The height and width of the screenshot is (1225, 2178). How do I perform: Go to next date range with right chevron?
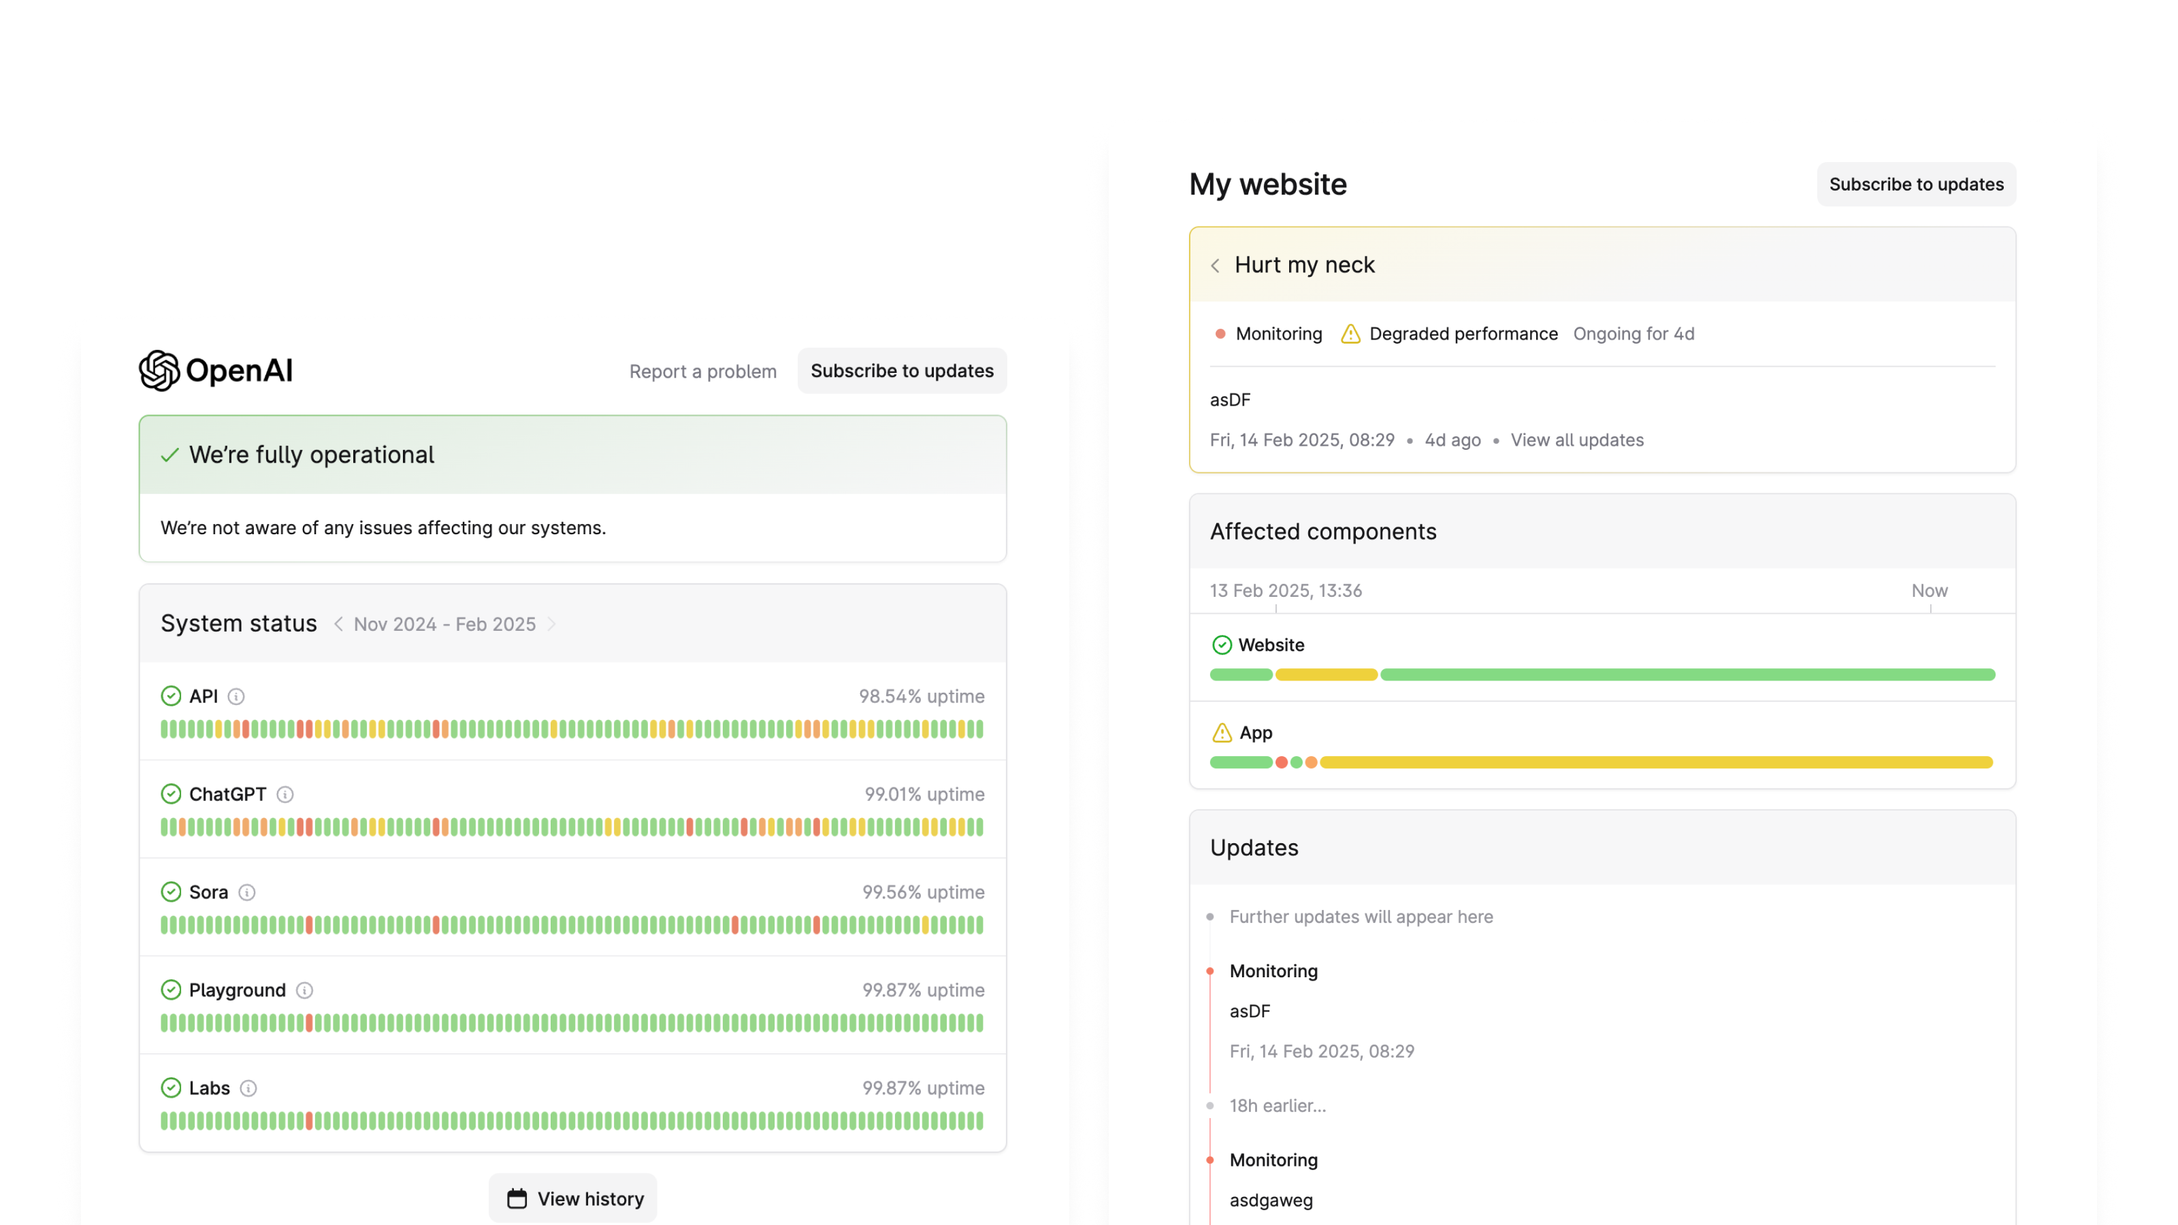tap(553, 624)
